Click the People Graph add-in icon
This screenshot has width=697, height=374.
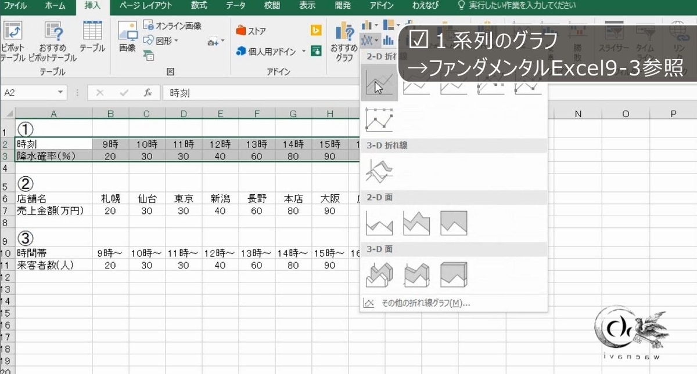(316, 51)
